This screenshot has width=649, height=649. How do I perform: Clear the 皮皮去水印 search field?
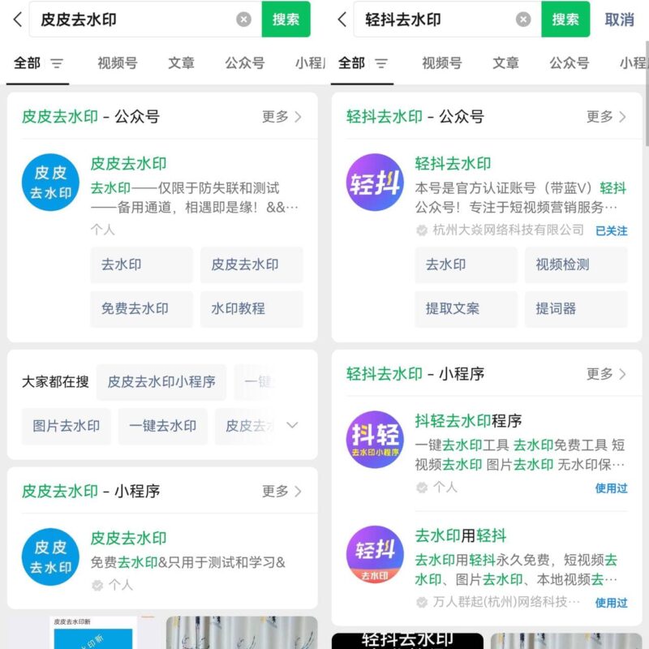243,20
